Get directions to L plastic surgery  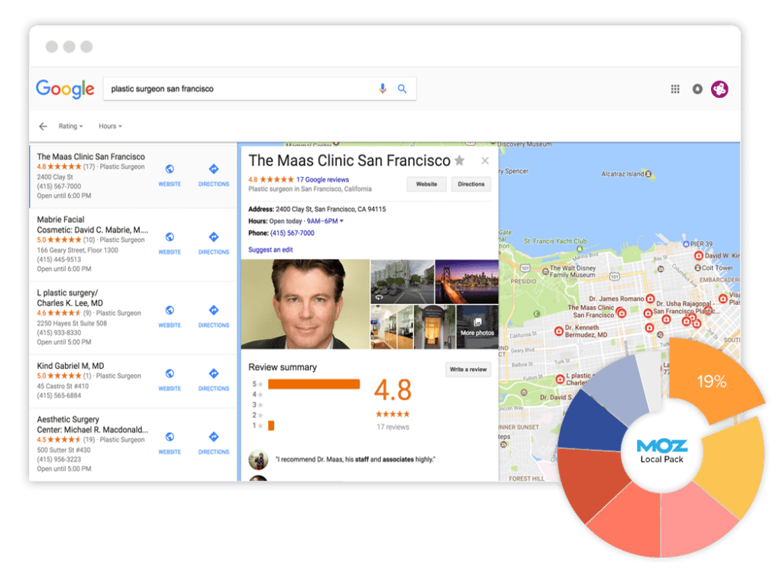[214, 316]
